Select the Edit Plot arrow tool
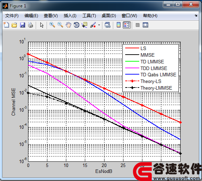 42,25
